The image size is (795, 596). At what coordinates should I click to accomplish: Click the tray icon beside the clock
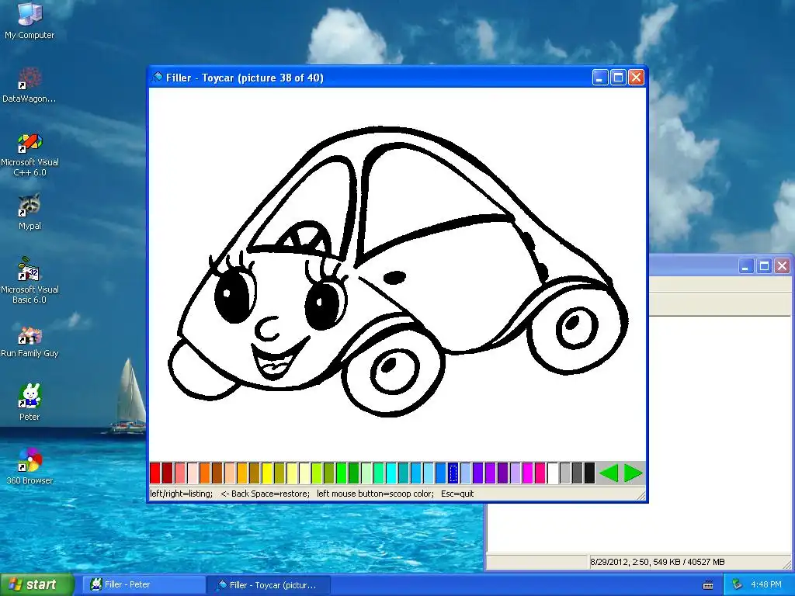click(x=738, y=585)
